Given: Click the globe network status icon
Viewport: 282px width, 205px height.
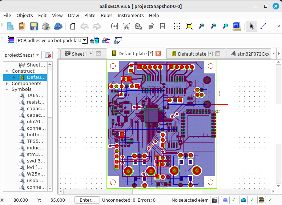Looking at the screenshot, I should click(x=225, y=200).
